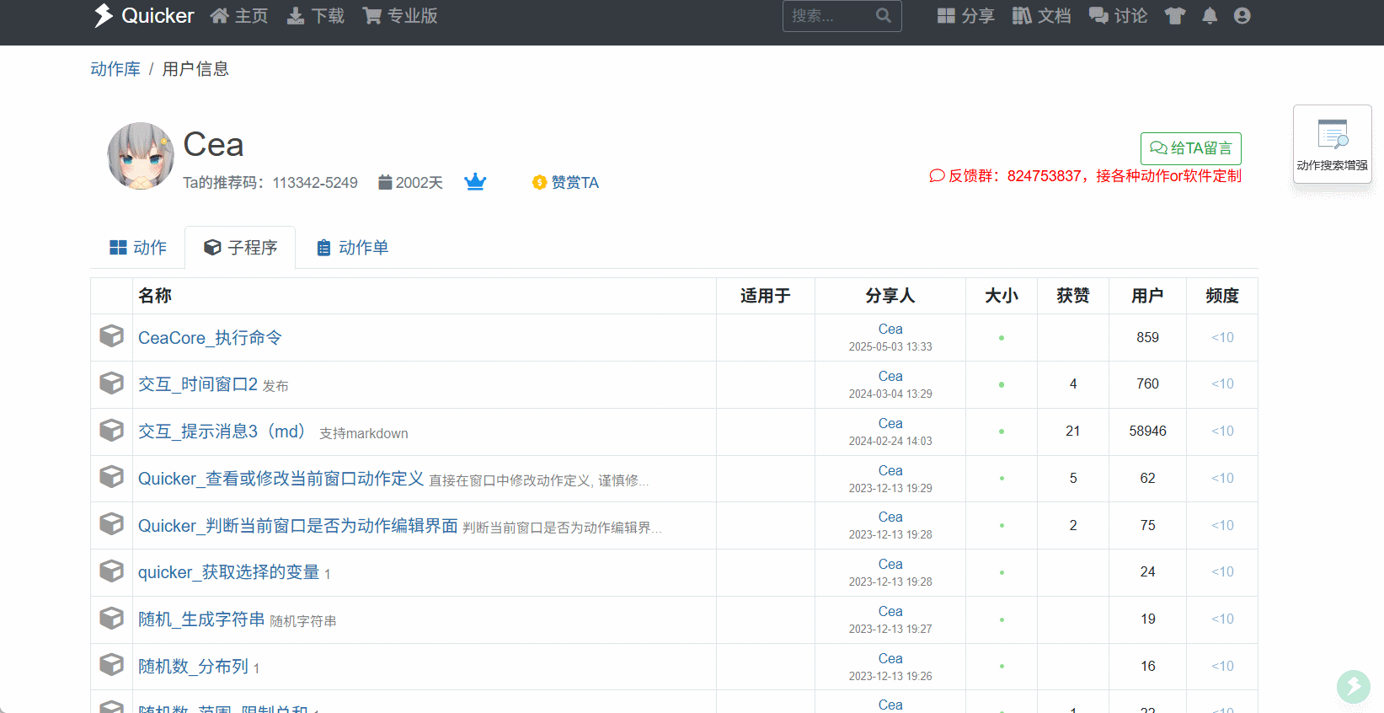
Task: Click 给TA留言 message button
Action: [1191, 148]
